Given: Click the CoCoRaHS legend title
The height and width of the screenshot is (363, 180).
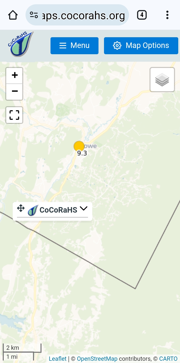Looking at the screenshot, I should click(x=58, y=210).
